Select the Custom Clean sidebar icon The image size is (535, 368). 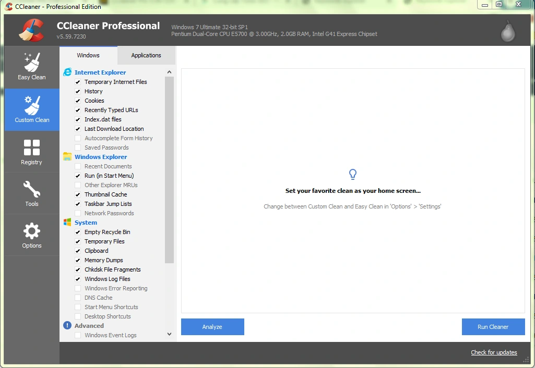tap(32, 105)
